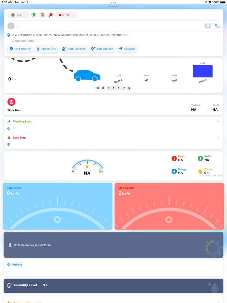Tap the sheet grabber handle at top
The image size is (227, 303).
pos(113,6)
